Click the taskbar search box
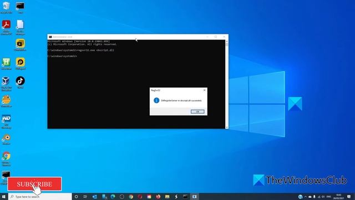Image resolution: width=355 pixels, height=200 pixels. (x=40, y=197)
